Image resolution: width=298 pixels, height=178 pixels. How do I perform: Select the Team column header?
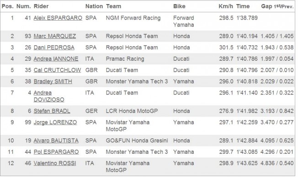(113, 6)
